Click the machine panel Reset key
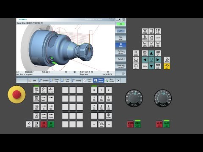Viewport: 203px width, 152px height. 29,125
